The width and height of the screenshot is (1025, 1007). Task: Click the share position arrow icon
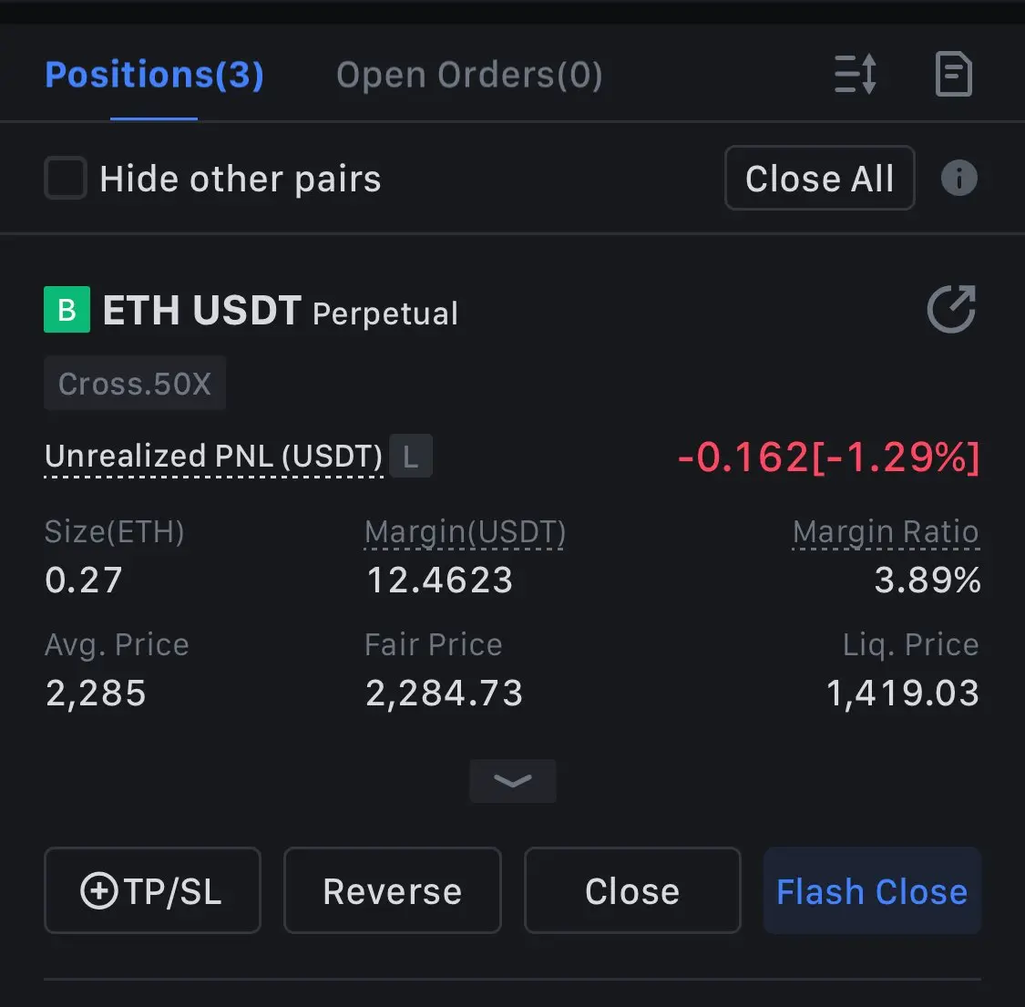click(x=952, y=309)
